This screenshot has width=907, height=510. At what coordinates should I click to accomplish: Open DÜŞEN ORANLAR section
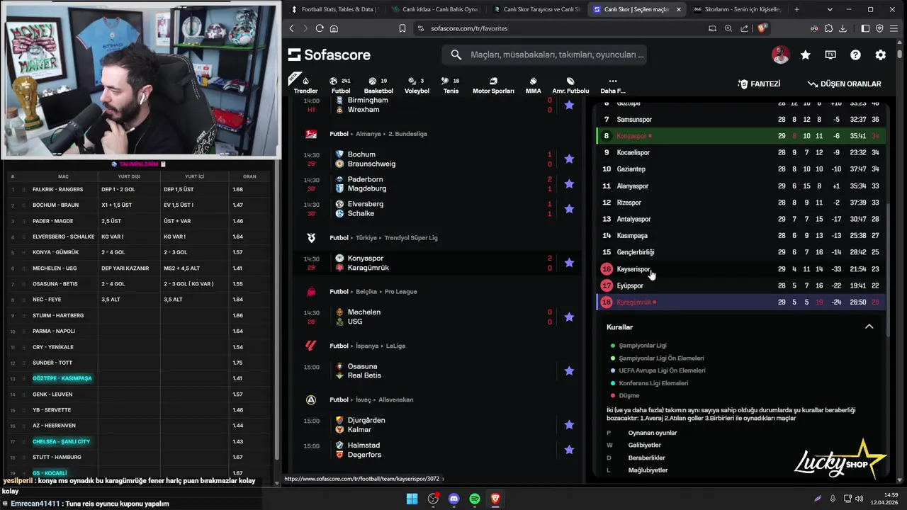[844, 84]
